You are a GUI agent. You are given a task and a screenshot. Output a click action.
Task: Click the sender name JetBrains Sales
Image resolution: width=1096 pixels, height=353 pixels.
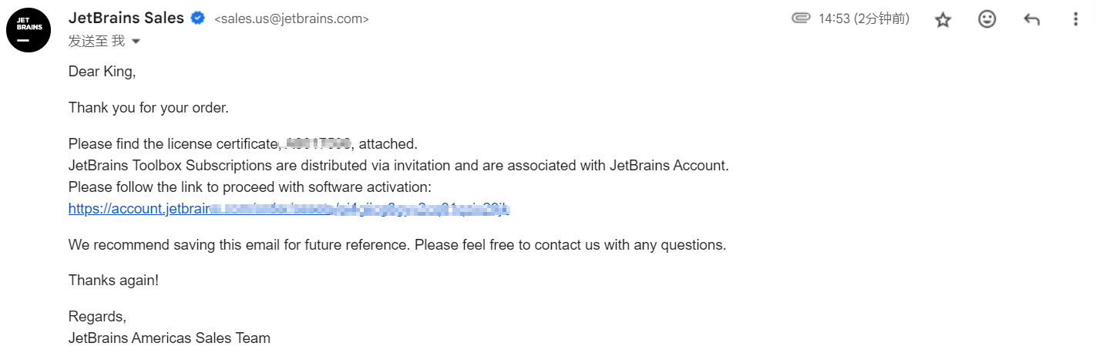[126, 18]
